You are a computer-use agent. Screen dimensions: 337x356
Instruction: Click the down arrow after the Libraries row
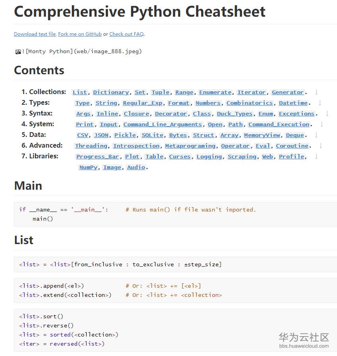pyautogui.click(x=316, y=156)
